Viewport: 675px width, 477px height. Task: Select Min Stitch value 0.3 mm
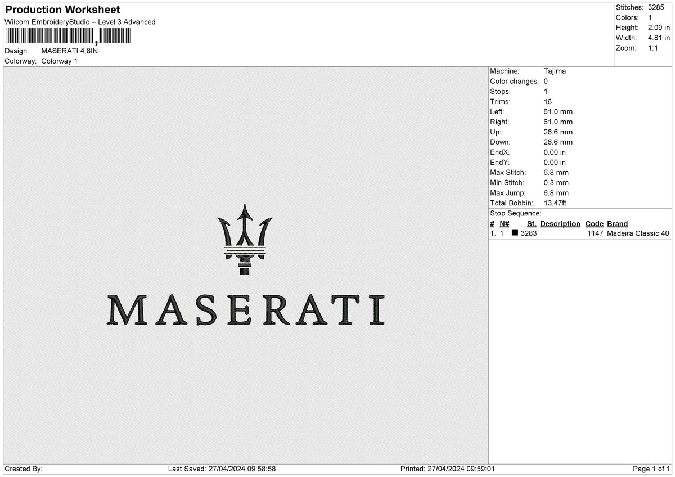(556, 182)
